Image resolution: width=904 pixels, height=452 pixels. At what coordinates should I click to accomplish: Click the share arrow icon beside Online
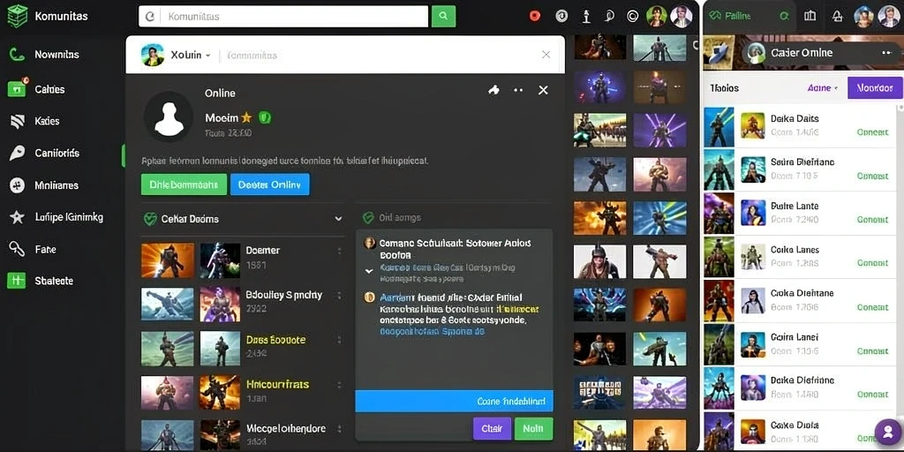[x=493, y=90]
